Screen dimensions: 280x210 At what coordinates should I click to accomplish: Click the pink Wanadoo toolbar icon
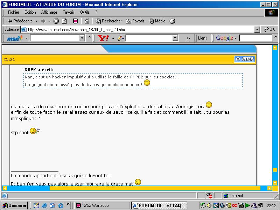[75, 21]
